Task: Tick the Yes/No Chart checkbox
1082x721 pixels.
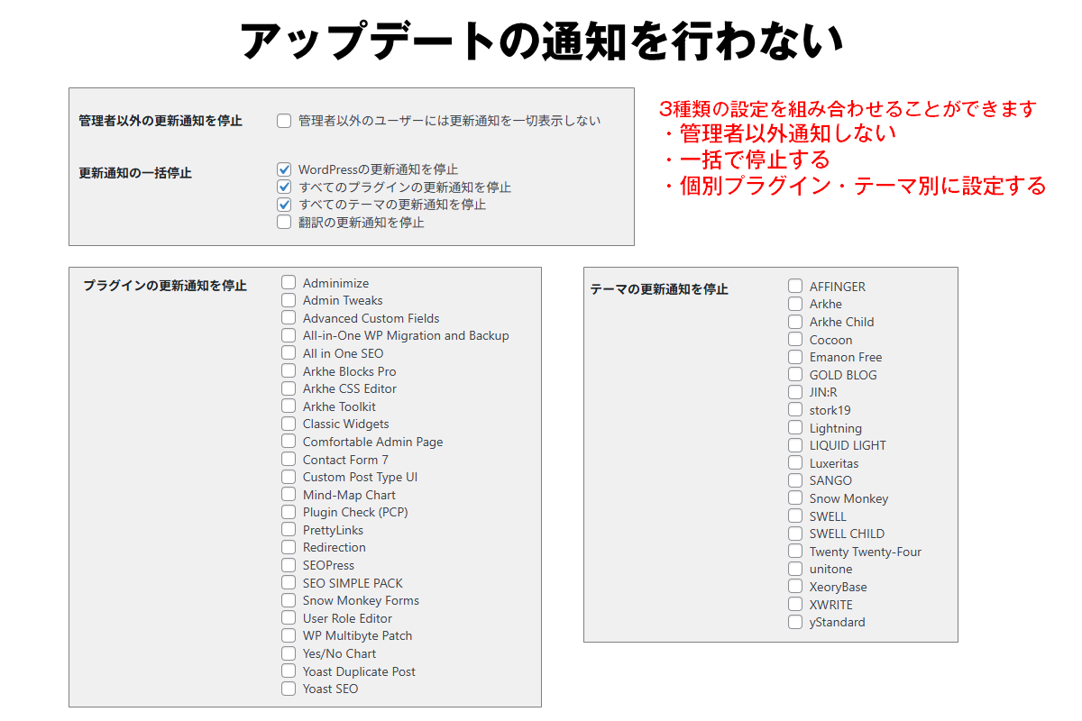Action: 289,653
